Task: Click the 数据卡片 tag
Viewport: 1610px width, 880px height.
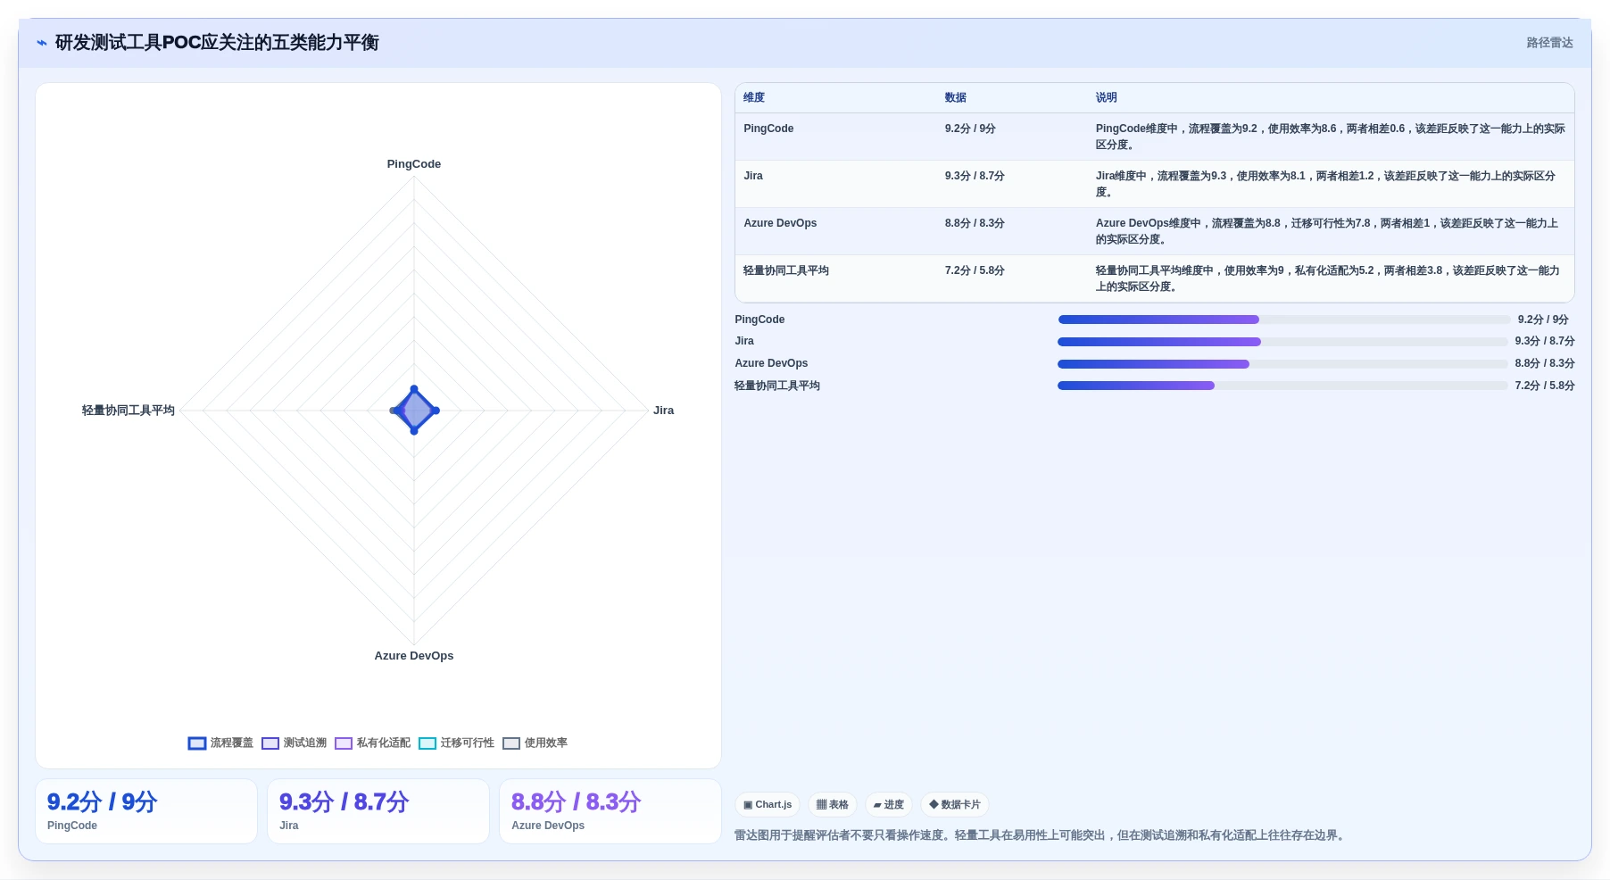Action: pos(954,804)
